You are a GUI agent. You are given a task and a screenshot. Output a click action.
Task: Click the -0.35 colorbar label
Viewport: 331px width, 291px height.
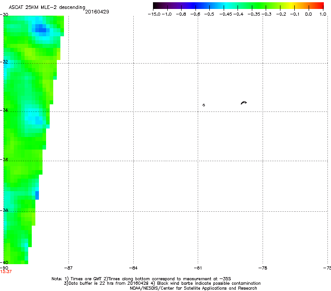254,14
